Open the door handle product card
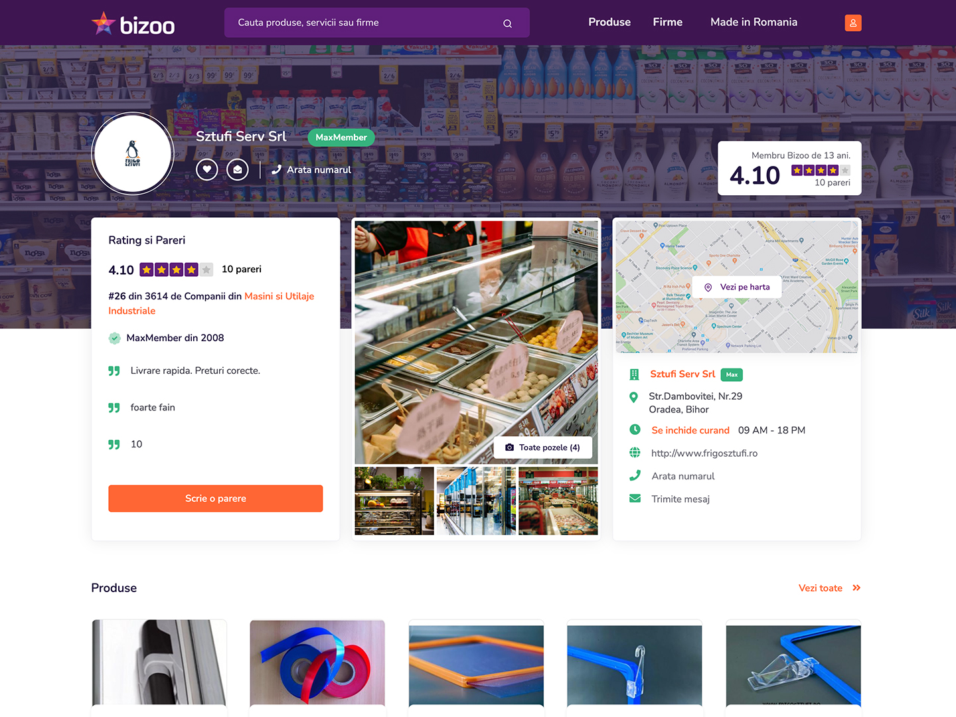This screenshot has height=717, width=956. tap(159, 667)
